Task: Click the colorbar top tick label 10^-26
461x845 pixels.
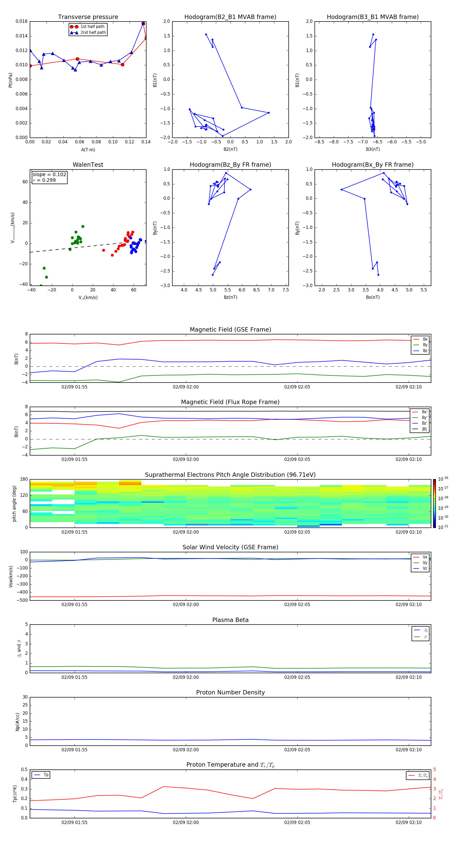Action: 443,479
